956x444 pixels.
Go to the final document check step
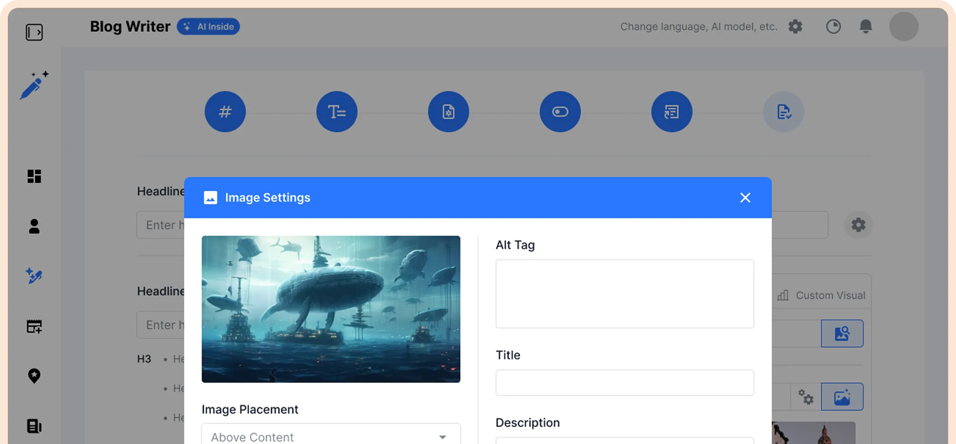tap(783, 112)
